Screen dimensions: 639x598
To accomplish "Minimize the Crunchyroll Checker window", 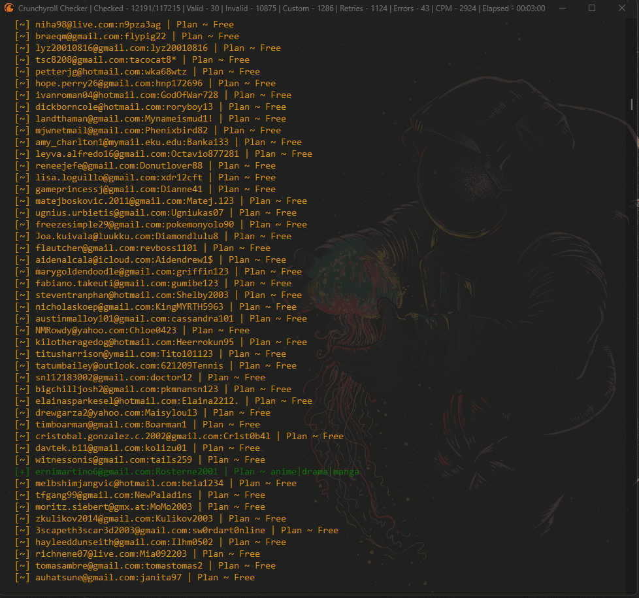I will [563, 8].
